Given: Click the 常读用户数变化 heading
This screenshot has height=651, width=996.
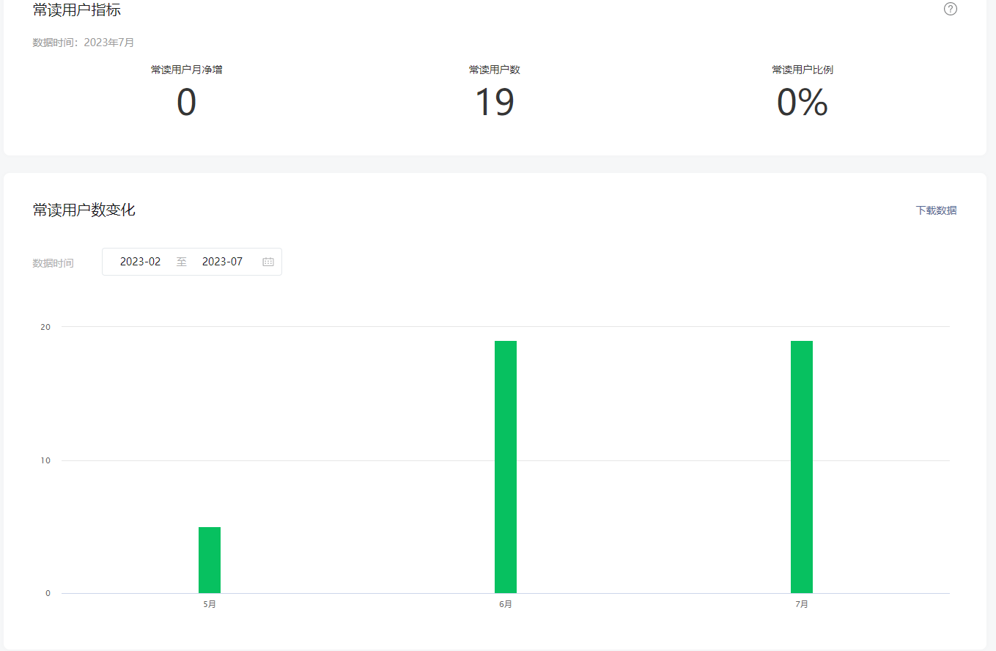Looking at the screenshot, I should [84, 210].
